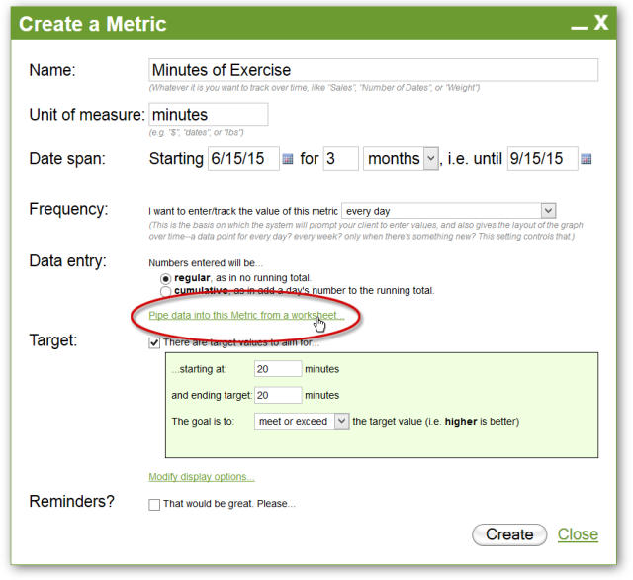Enable the Reminders checkbox
This screenshot has width=633, height=580.
pyautogui.click(x=154, y=505)
